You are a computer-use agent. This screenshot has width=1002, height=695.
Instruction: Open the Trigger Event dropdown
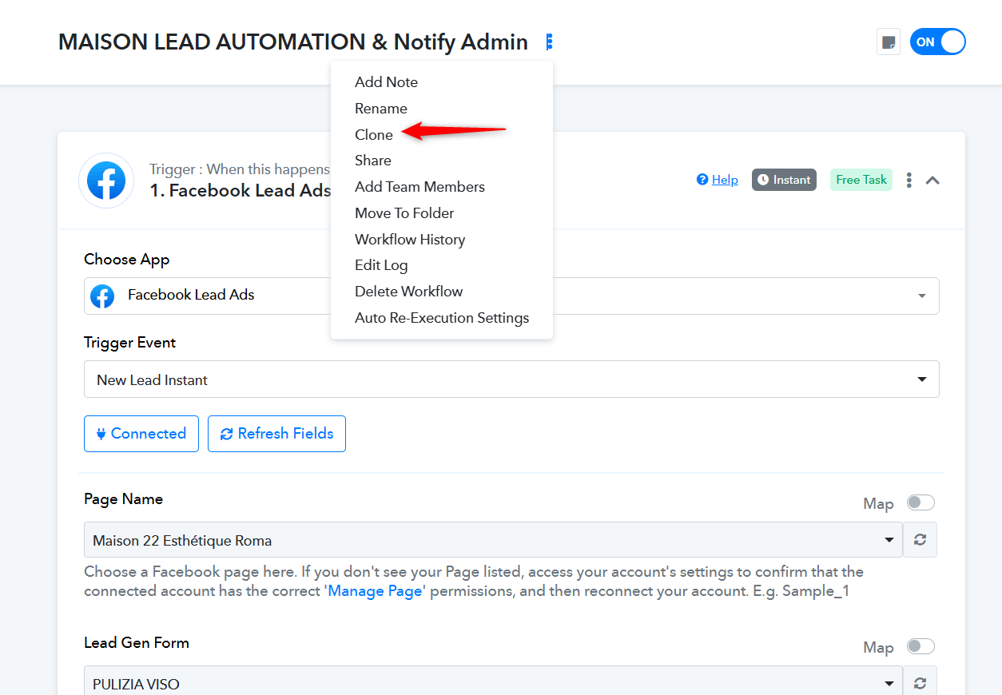click(511, 379)
